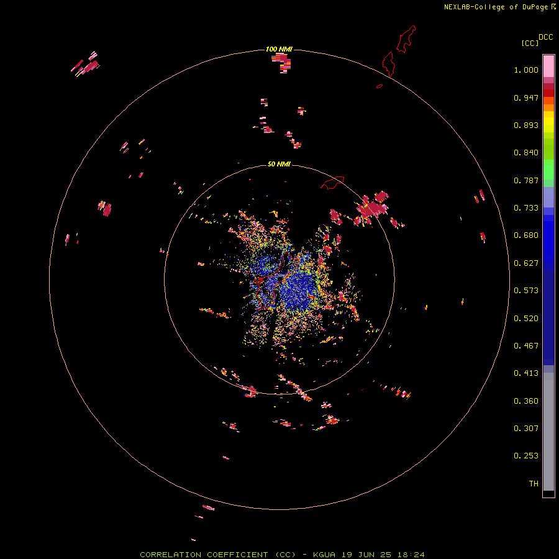Screen dimensions: 559x559
Task: Pick the bright green color bar segment
Action: click(x=548, y=170)
